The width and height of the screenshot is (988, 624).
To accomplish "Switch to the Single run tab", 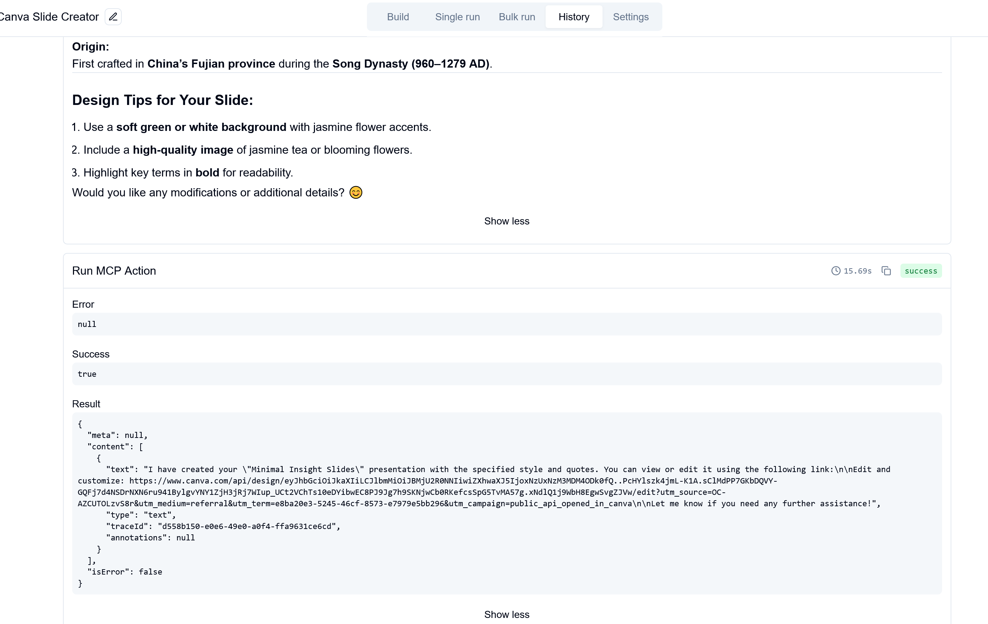I will pyautogui.click(x=457, y=17).
